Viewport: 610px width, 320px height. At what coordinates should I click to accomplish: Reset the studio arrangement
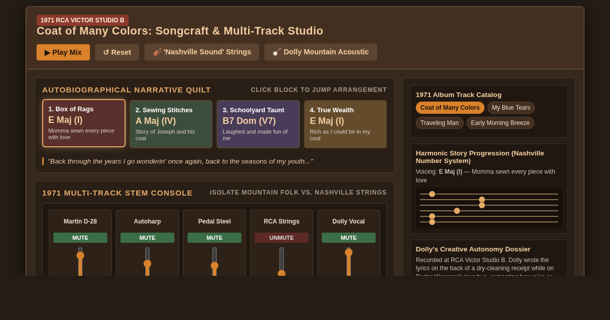pyautogui.click(x=117, y=52)
